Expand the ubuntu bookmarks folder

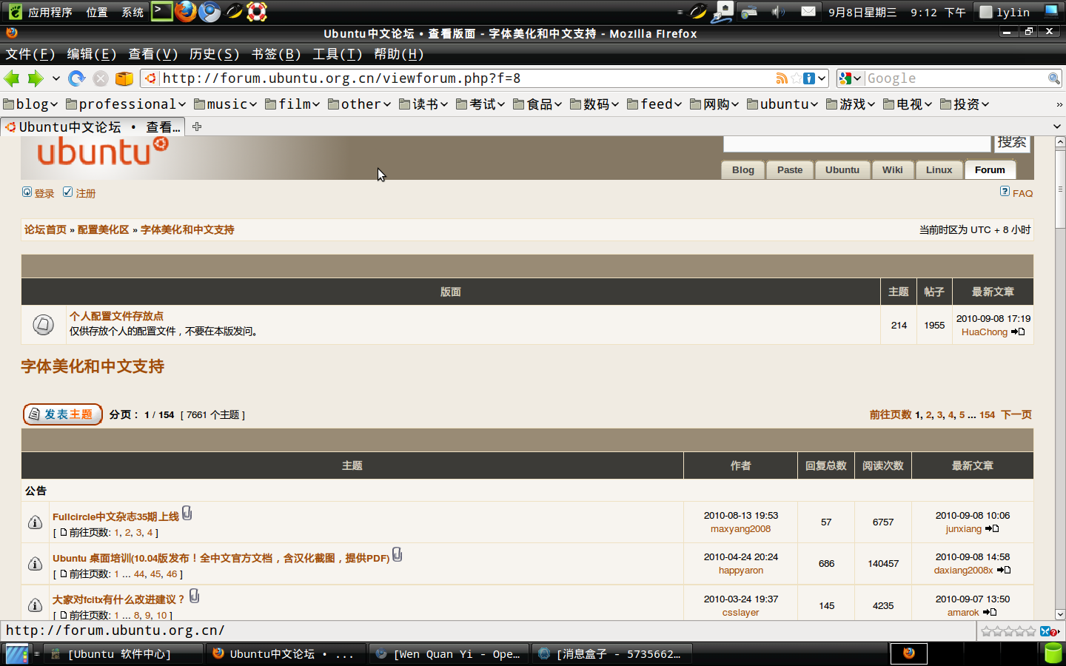pyautogui.click(x=782, y=104)
